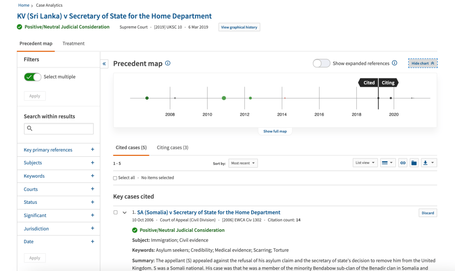Open the detail level lines icon menu
This screenshot has height=271, width=455.
(387, 163)
